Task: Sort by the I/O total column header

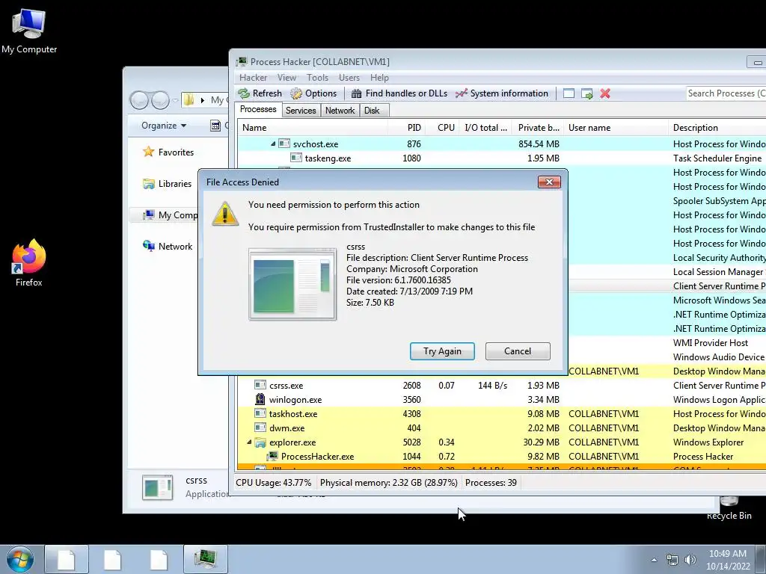Action: (485, 128)
